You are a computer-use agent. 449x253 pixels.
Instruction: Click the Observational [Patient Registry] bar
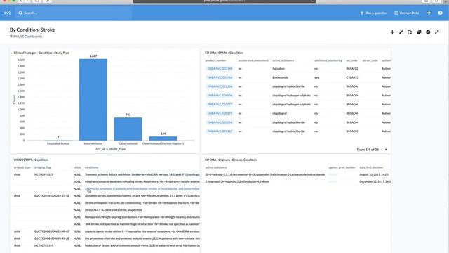tap(163, 138)
